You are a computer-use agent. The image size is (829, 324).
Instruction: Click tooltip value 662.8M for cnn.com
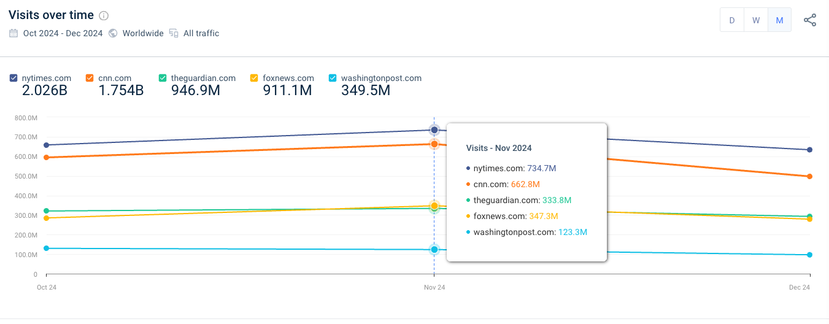[526, 184]
